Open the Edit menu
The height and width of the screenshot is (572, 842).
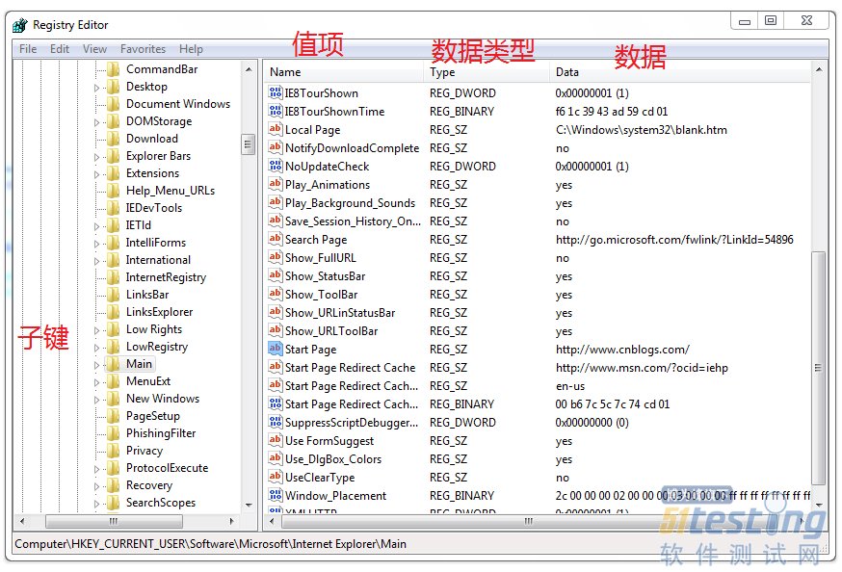(x=60, y=49)
